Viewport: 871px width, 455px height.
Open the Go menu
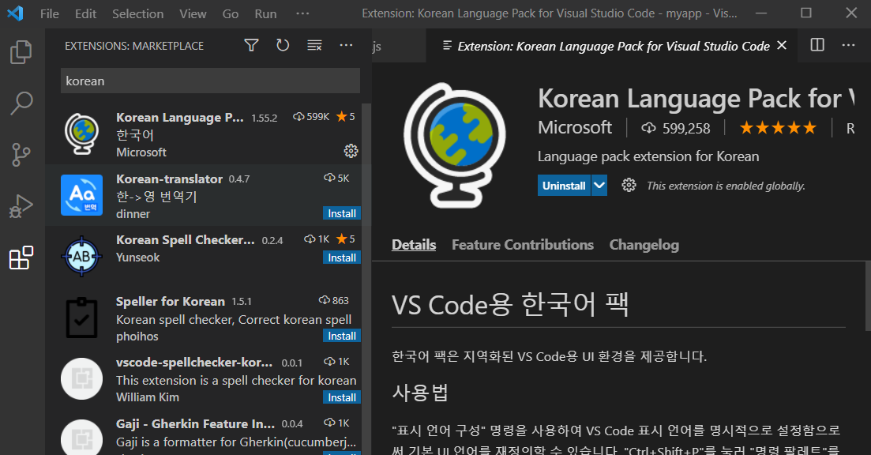231,14
